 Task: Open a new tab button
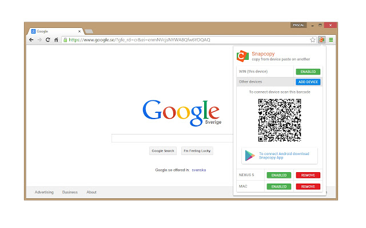coord(89,31)
